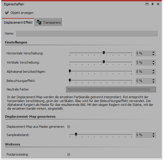The width and height of the screenshot is (163, 160).
Task: Increase Sampleabstand with up arrow
Action: pyautogui.click(x=153, y=134)
